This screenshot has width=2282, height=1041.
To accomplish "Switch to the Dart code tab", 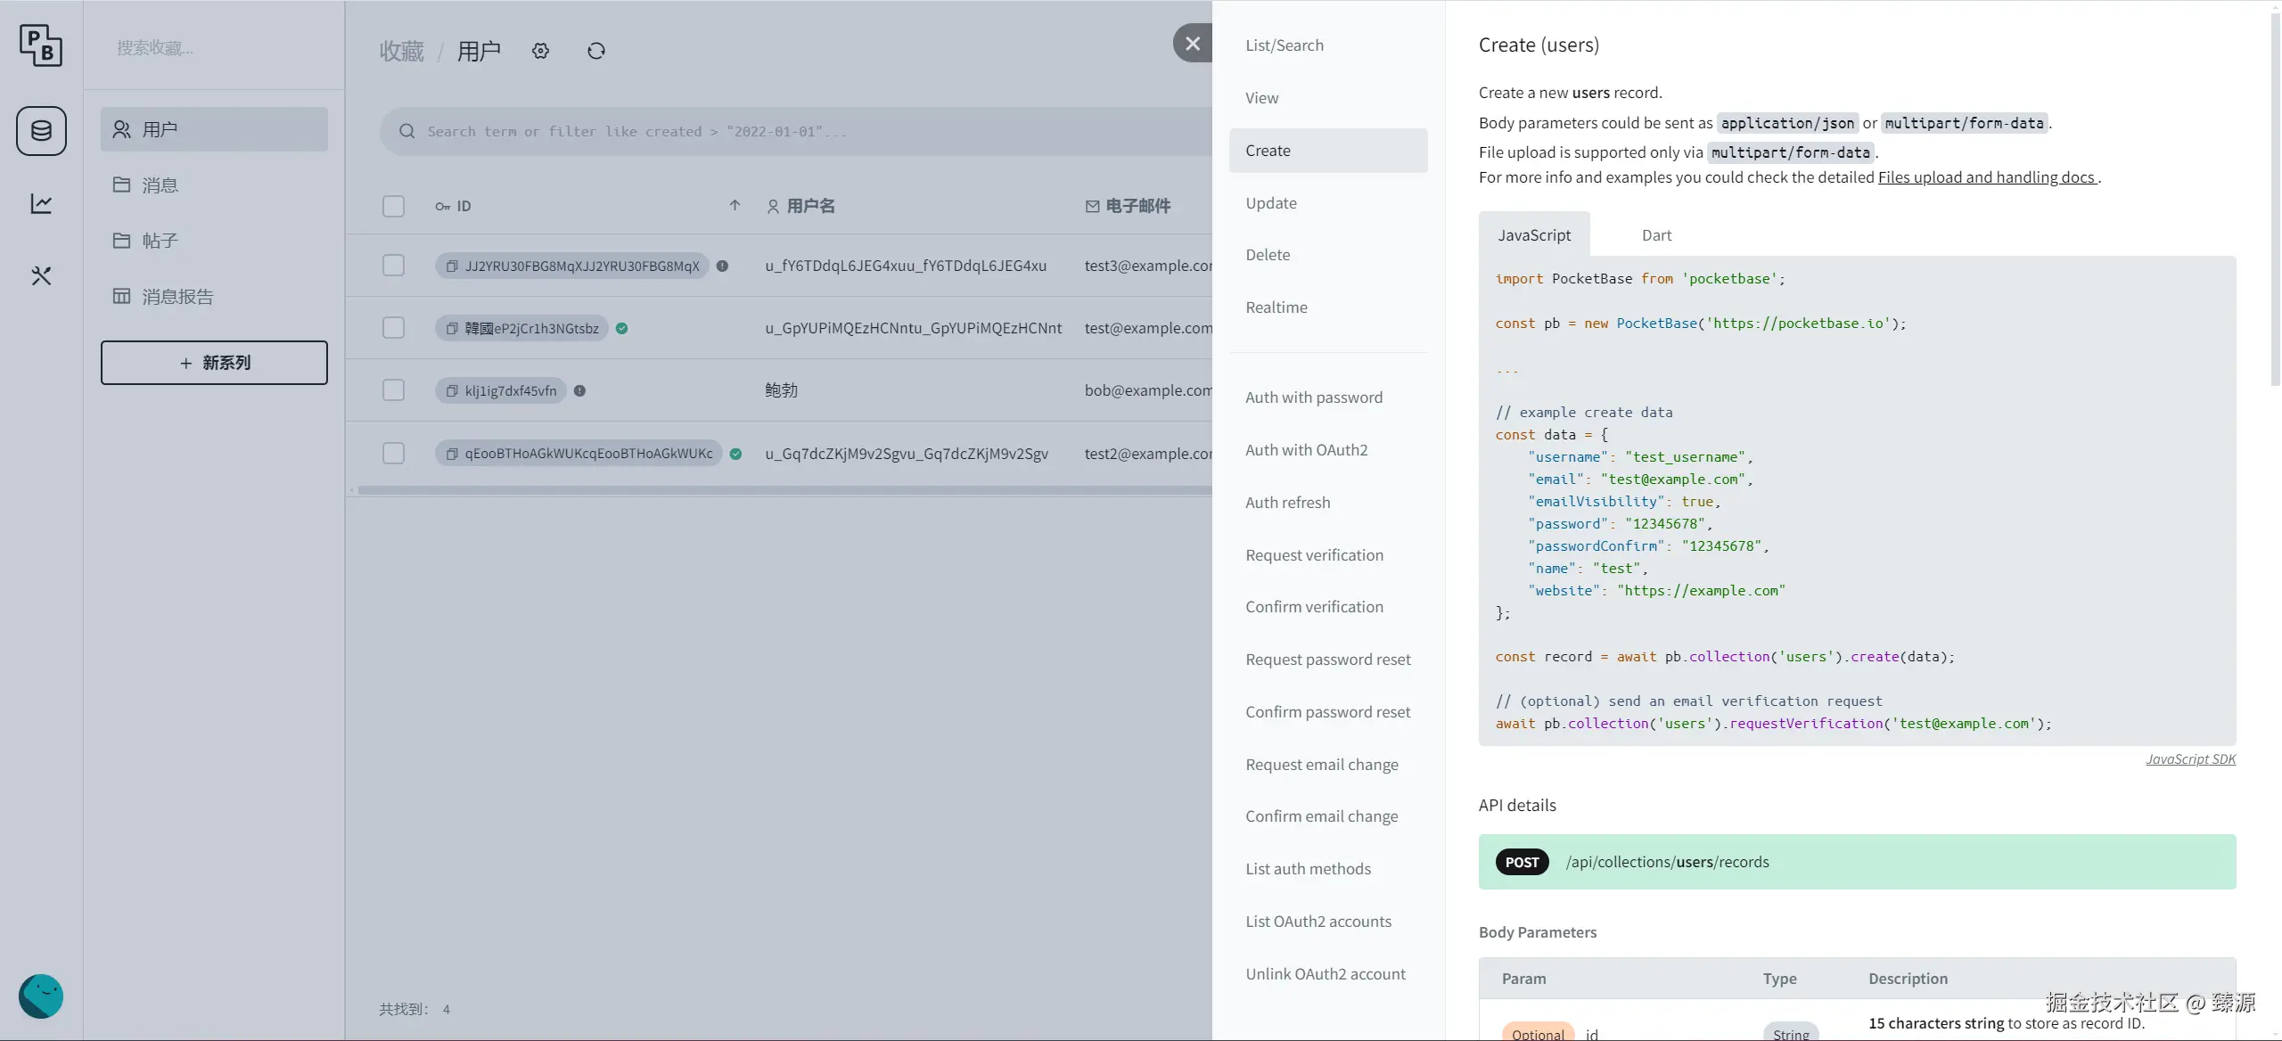I will coord(1656,235).
